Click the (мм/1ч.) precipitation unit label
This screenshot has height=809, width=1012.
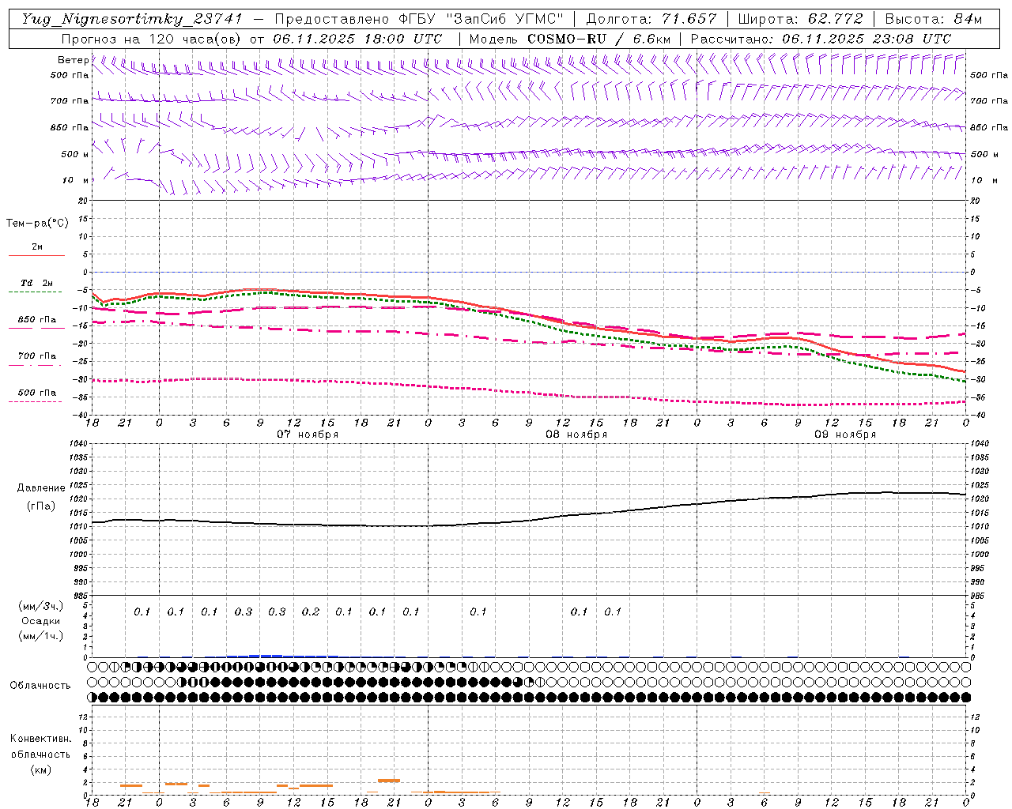pyautogui.click(x=41, y=636)
